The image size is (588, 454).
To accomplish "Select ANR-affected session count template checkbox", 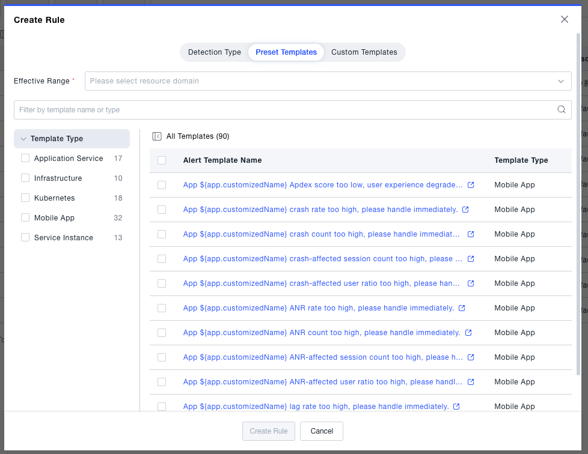I will click(162, 357).
